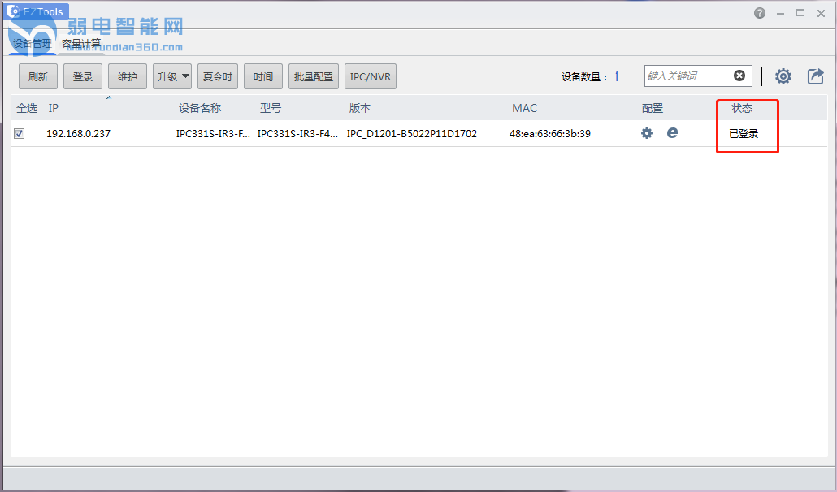Sort the list by 状态 column
The image size is (837, 492).
(741, 108)
